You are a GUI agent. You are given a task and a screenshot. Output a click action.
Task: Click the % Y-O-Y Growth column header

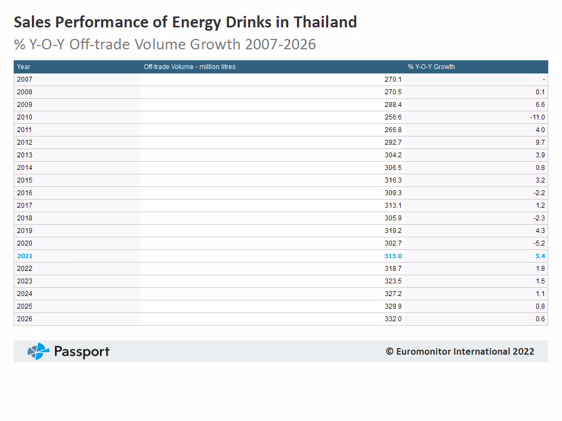(x=431, y=67)
